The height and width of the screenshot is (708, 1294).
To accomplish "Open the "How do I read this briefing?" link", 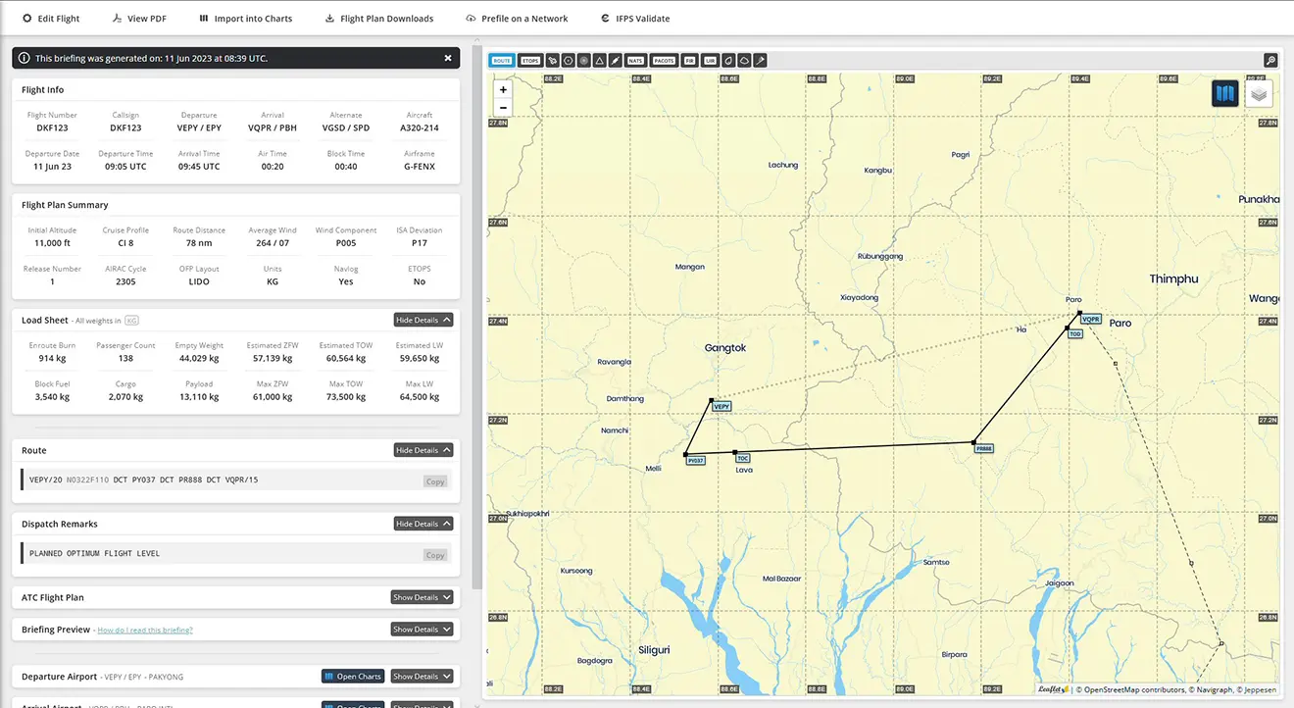I will tap(145, 631).
